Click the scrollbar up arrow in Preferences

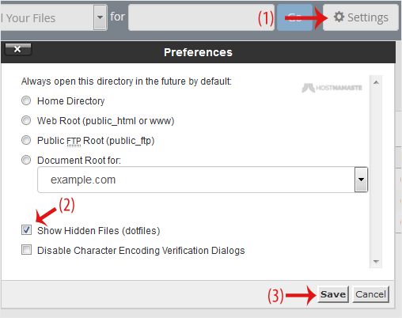tap(376, 82)
